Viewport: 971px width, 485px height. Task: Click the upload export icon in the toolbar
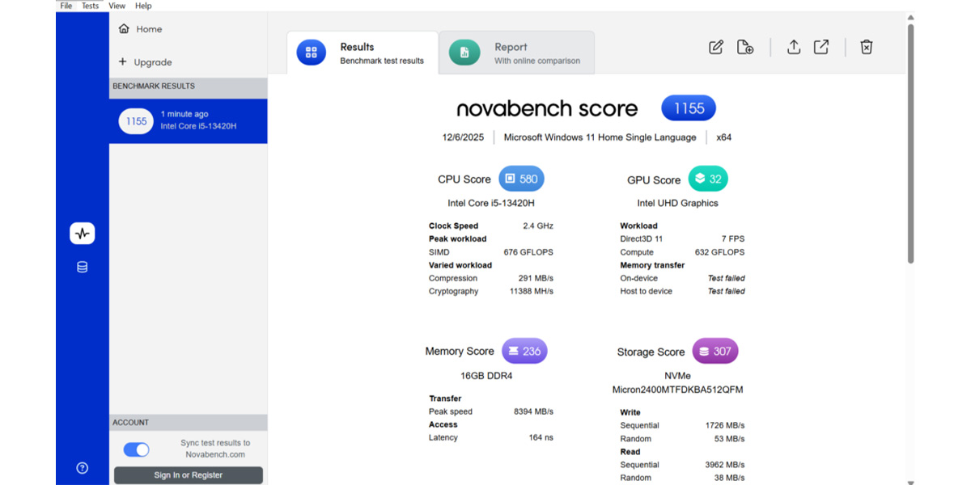pyautogui.click(x=794, y=48)
